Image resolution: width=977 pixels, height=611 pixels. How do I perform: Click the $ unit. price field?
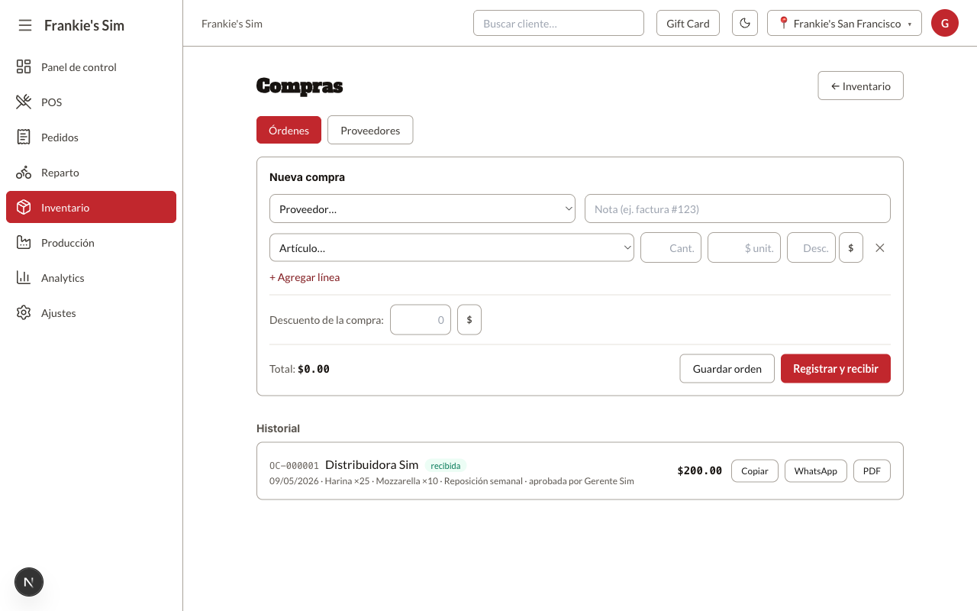(744, 248)
